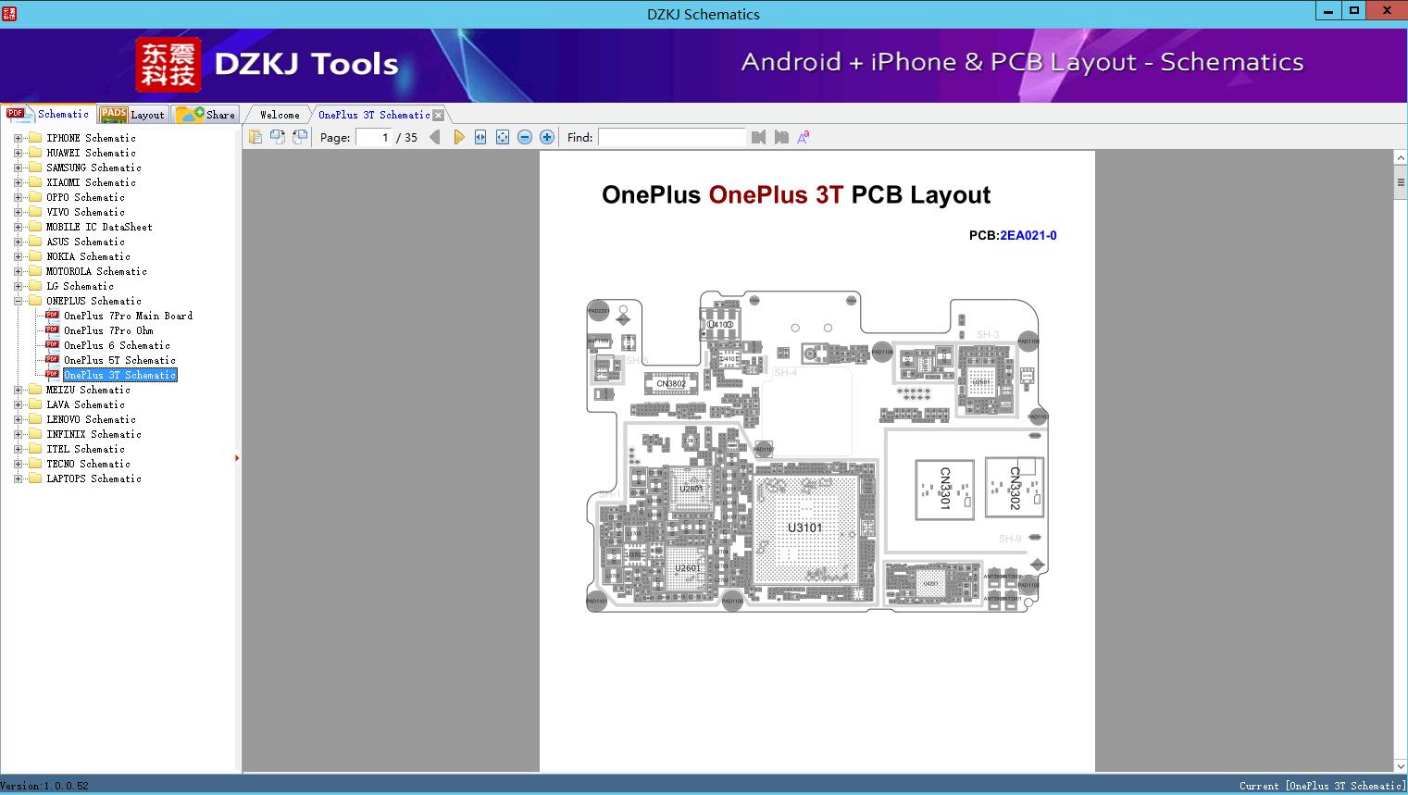The width and height of the screenshot is (1408, 795).
Task: Click the HUAWEI Schematic folder icon
Action: coord(35,153)
